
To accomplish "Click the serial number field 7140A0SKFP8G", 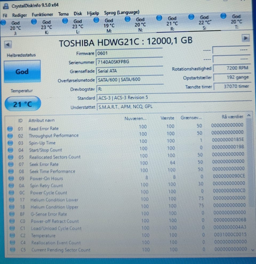I will (x=129, y=62).
